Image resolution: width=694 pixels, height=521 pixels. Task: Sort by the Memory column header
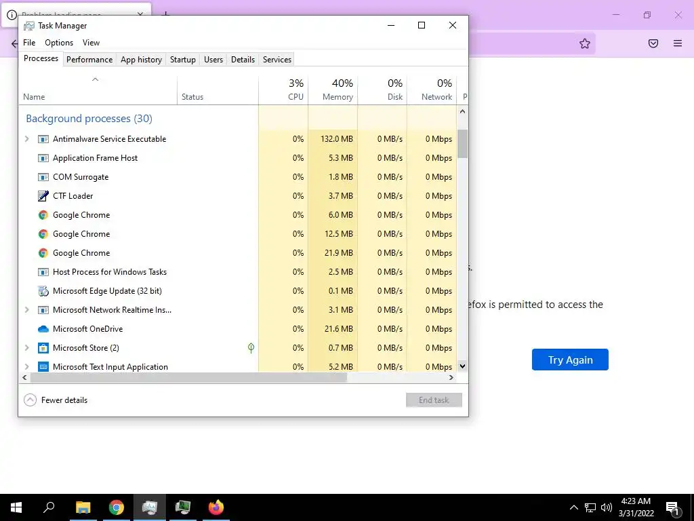pos(333,90)
